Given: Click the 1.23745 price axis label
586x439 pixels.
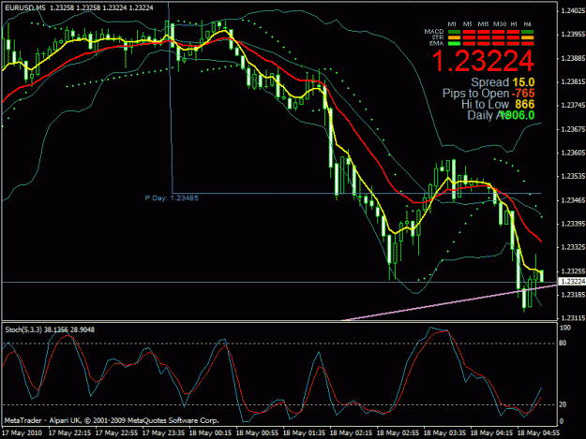Looking at the screenshot, I should click(x=573, y=106).
